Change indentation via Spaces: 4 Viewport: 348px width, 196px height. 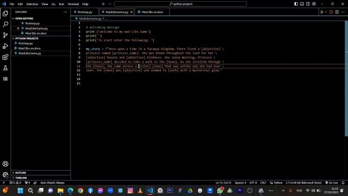coord(240,183)
